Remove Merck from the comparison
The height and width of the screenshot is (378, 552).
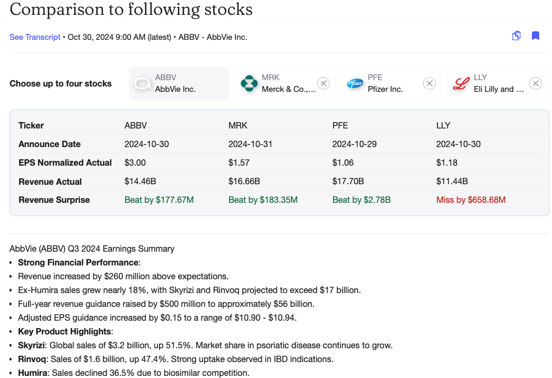pos(323,83)
